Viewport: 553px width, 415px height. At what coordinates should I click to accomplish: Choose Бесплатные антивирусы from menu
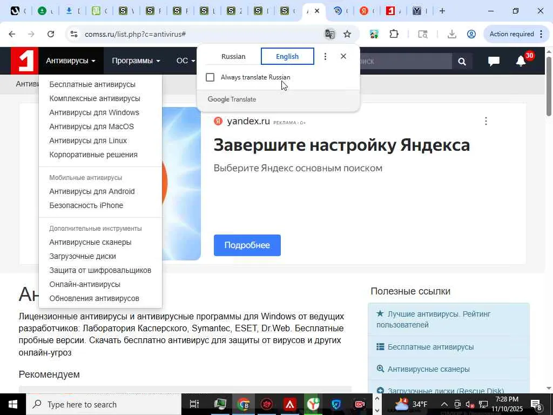pyautogui.click(x=92, y=84)
